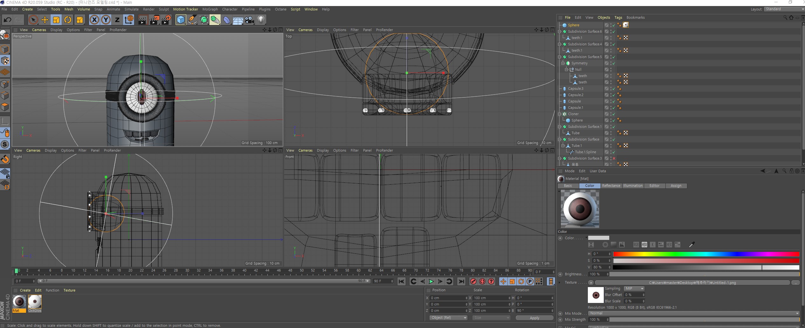805x328 pixels.
Task: Show the color wheel picker
Action: (605, 245)
